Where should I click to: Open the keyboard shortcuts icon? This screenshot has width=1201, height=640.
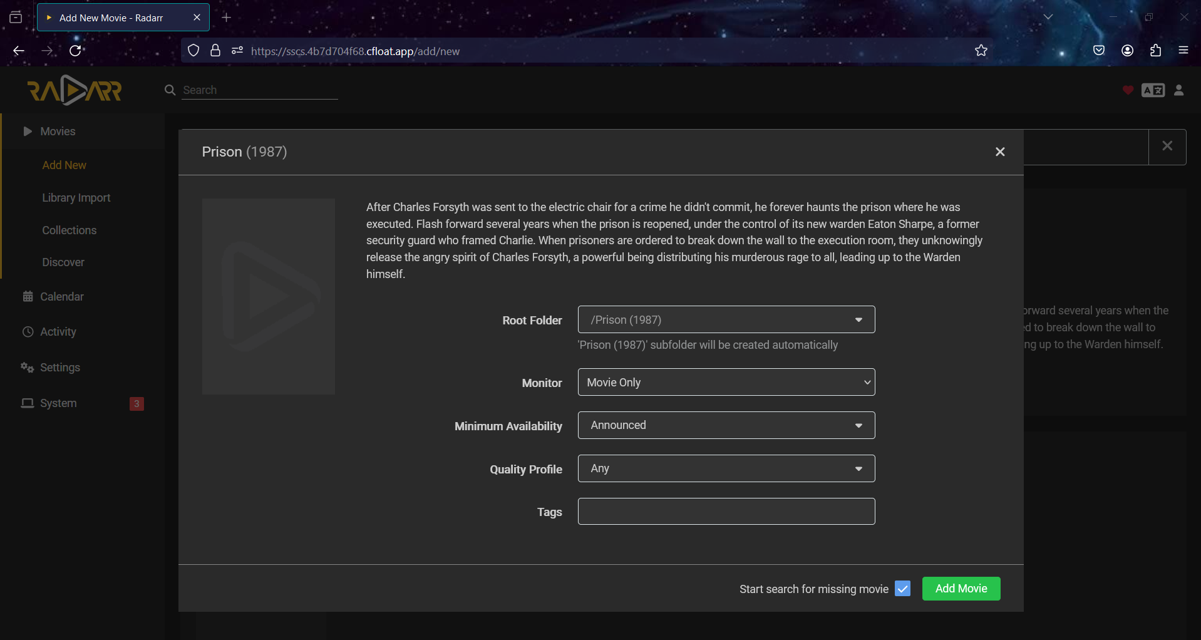pos(1153,90)
